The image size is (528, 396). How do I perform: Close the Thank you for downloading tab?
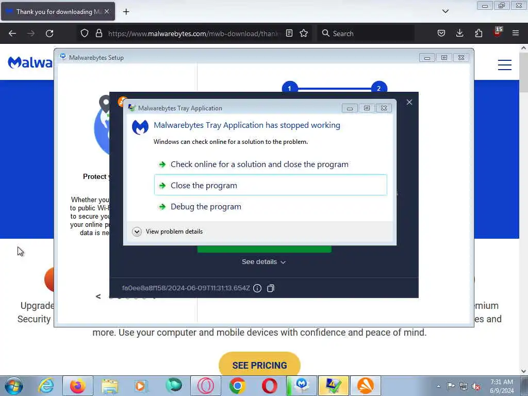106,11
